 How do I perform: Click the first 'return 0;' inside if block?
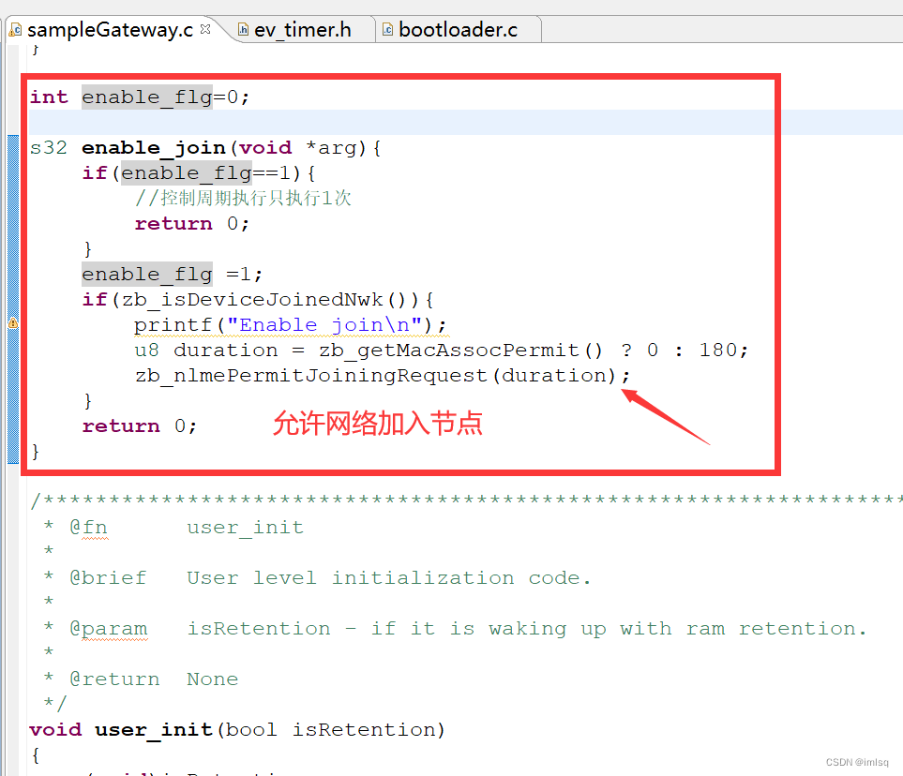192,223
